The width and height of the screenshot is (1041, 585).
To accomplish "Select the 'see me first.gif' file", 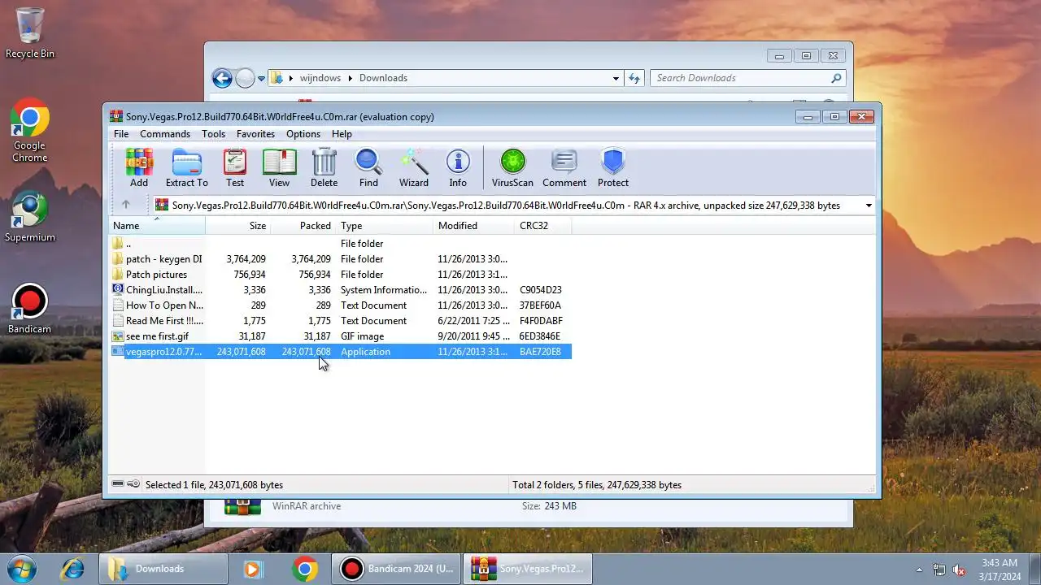I will click(340, 336).
